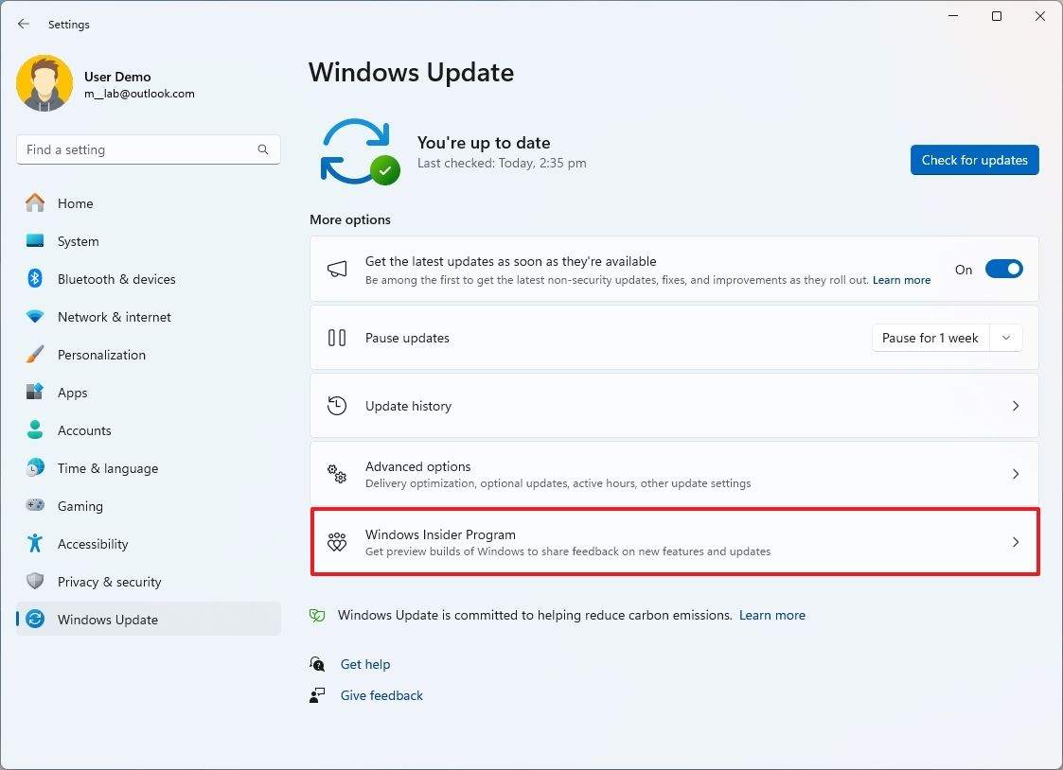Click the Accounts person icon

tap(35, 430)
